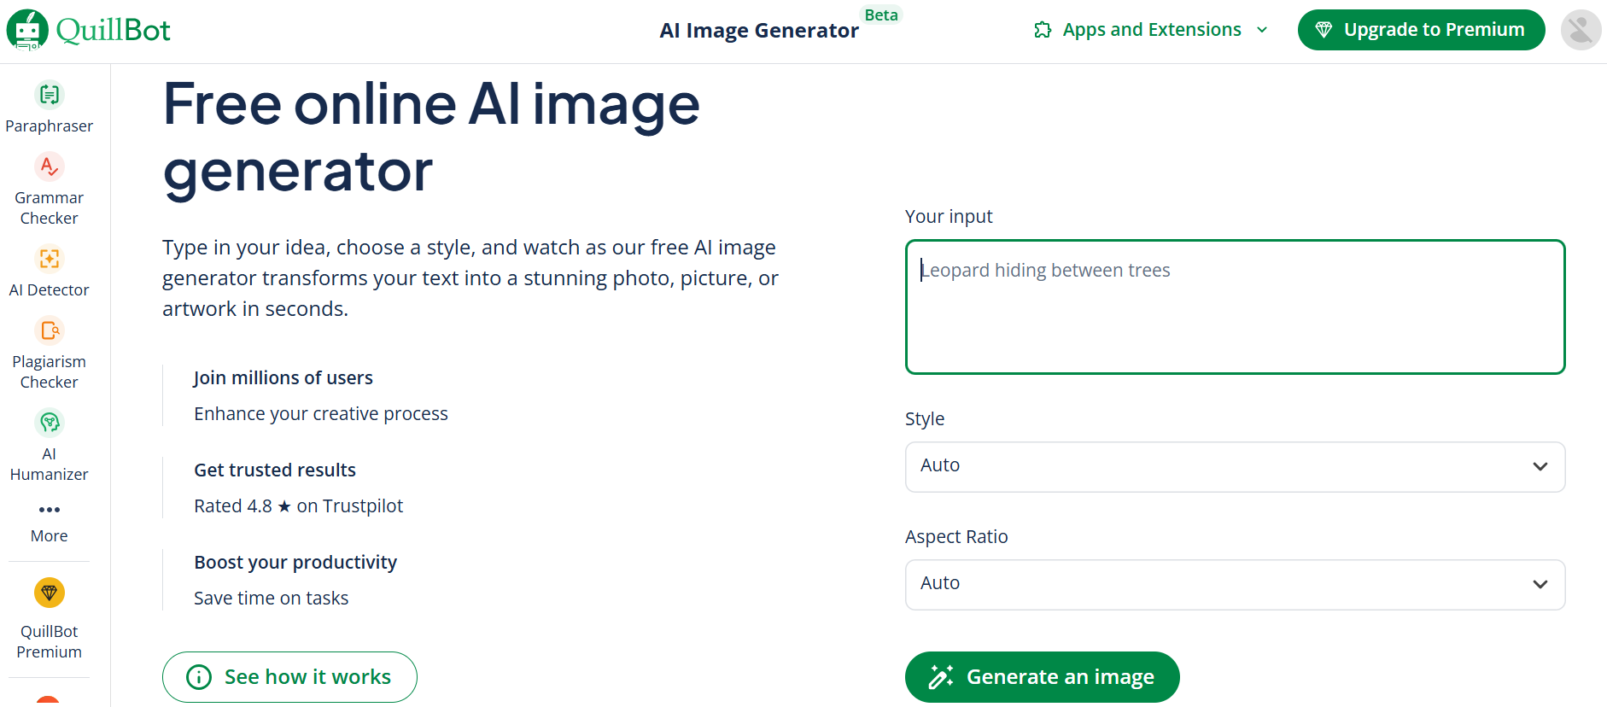
Task: Click See how it works
Action: click(289, 676)
